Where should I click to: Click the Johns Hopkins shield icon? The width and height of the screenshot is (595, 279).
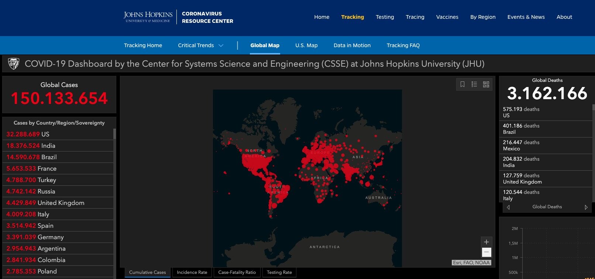click(14, 64)
